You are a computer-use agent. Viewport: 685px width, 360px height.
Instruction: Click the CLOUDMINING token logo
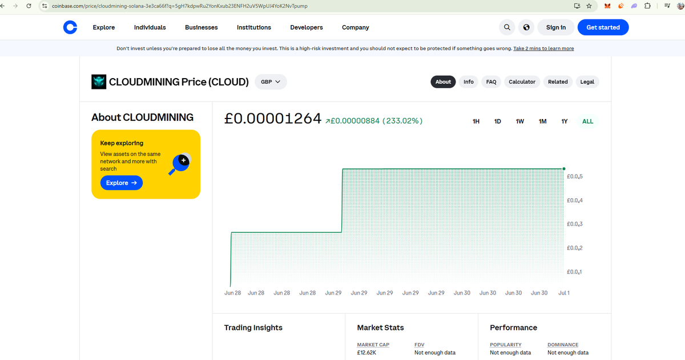(x=99, y=81)
